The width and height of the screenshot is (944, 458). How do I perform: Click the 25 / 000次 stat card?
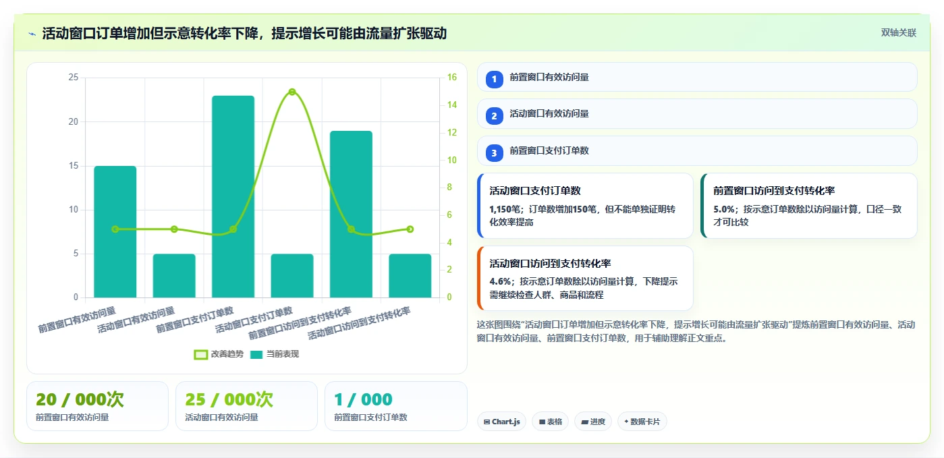246,406
